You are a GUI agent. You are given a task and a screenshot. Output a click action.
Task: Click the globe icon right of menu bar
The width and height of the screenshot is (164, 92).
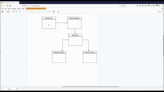162,9
